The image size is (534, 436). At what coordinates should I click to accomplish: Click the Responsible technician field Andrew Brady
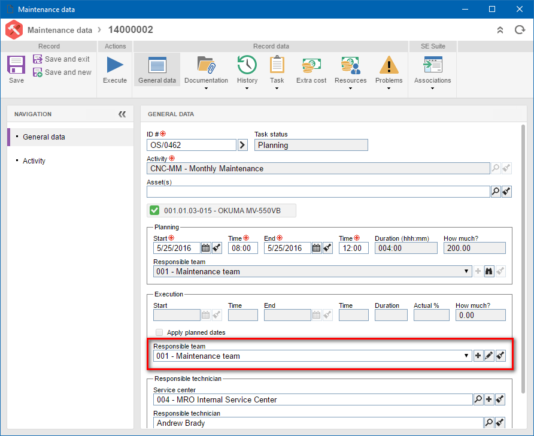(318, 423)
